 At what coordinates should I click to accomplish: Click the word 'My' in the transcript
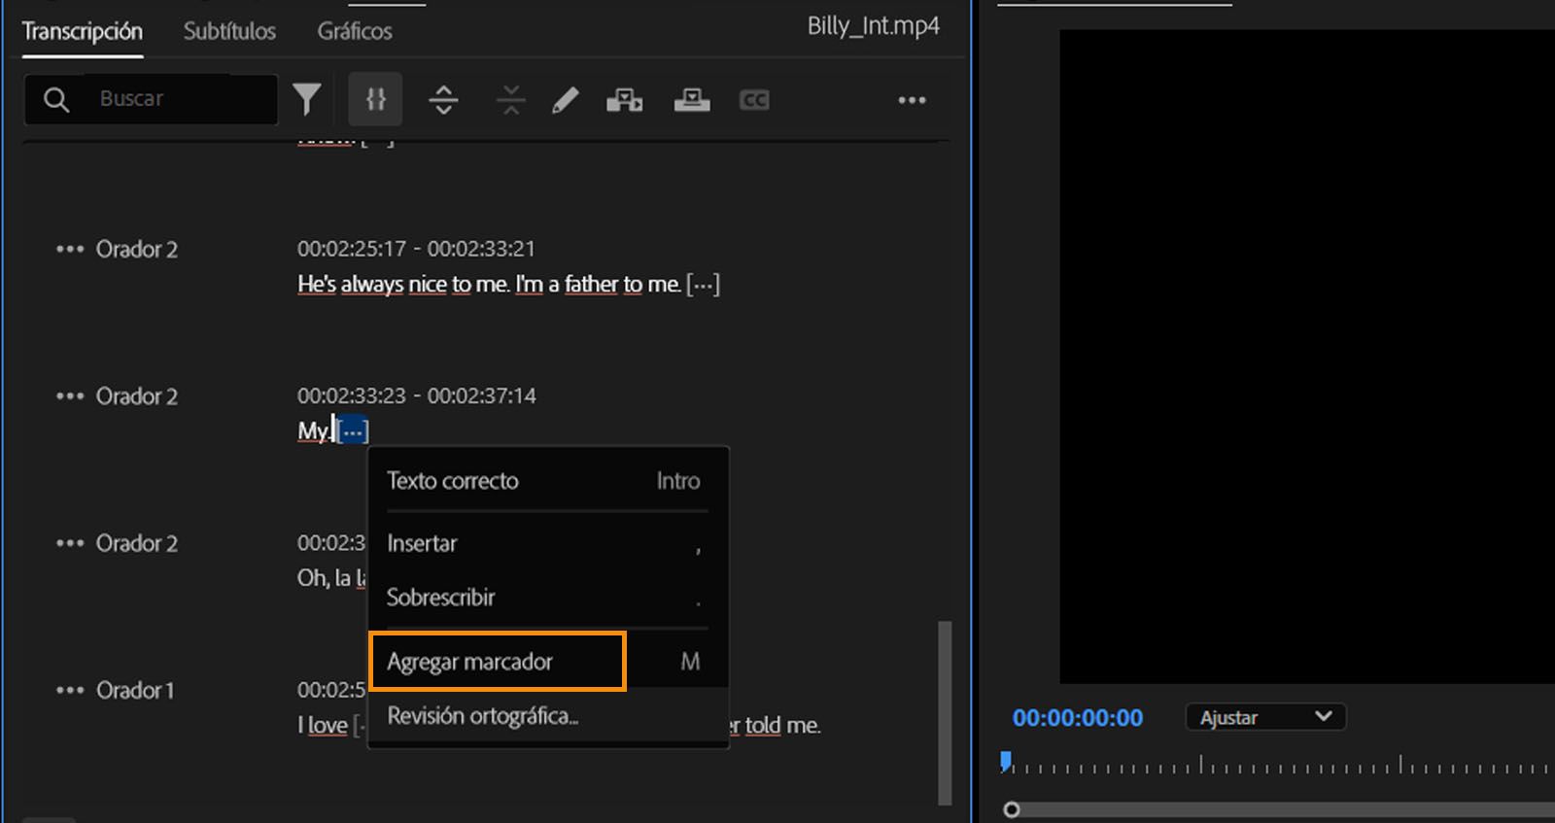[313, 430]
